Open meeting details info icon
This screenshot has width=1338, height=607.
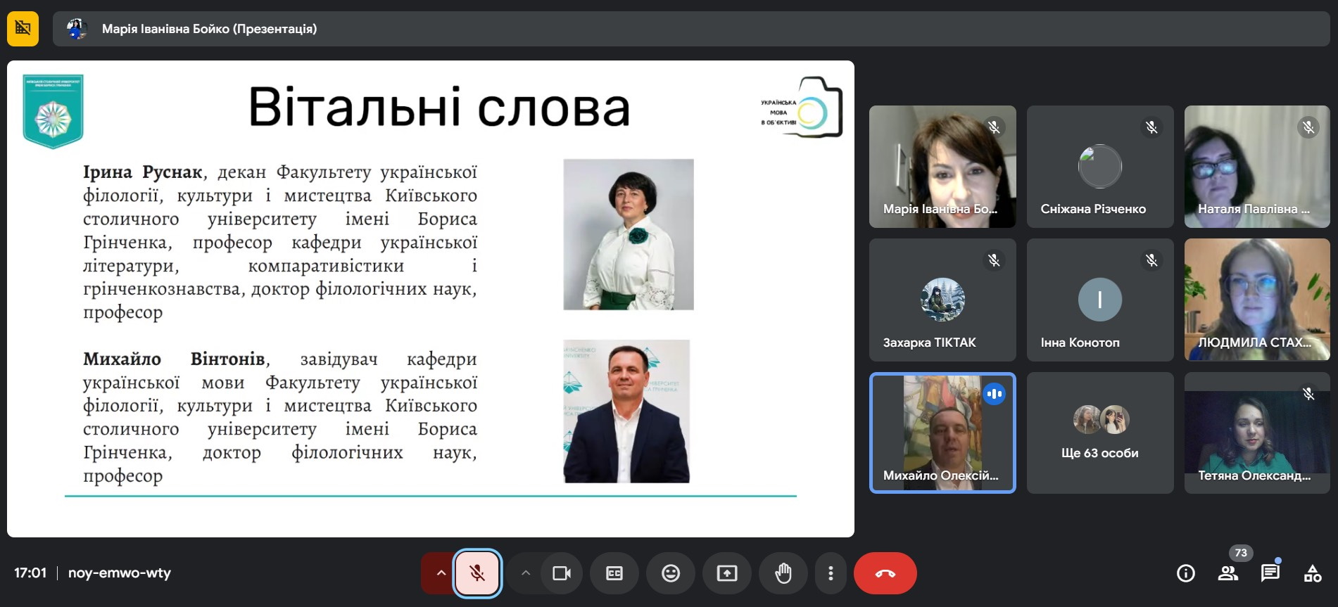[x=1186, y=573]
